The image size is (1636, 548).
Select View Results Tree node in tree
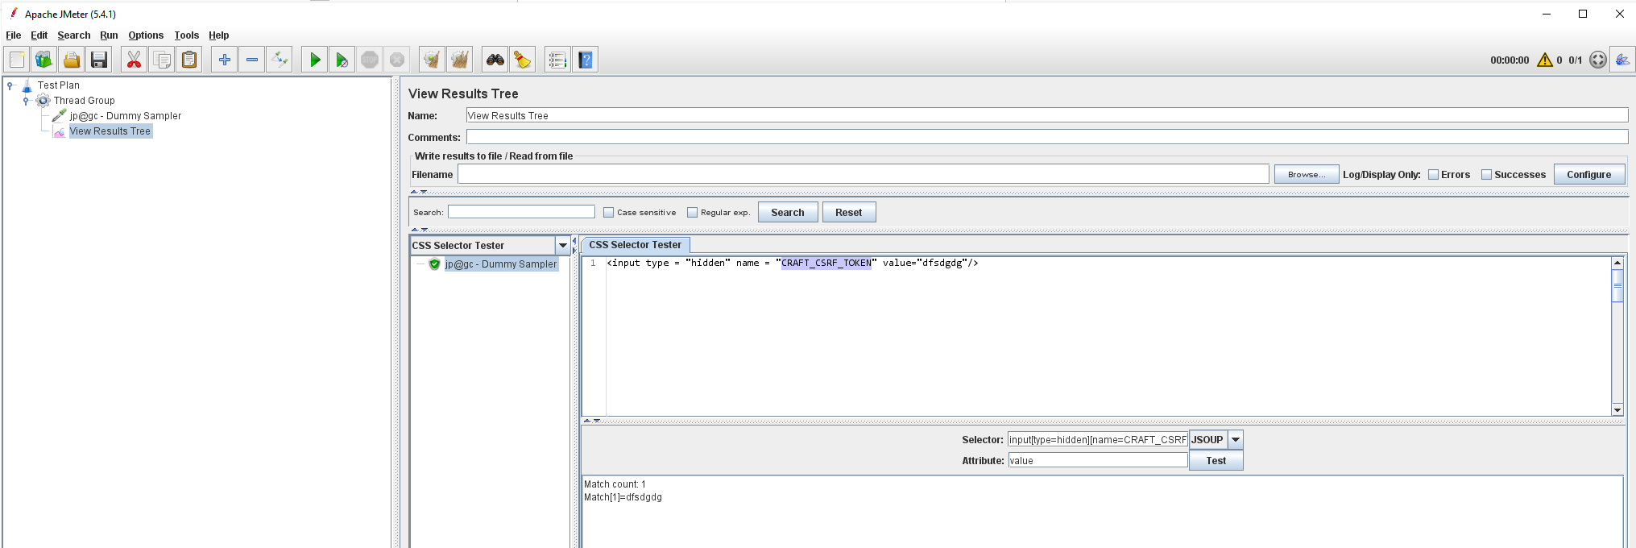pos(110,131)
